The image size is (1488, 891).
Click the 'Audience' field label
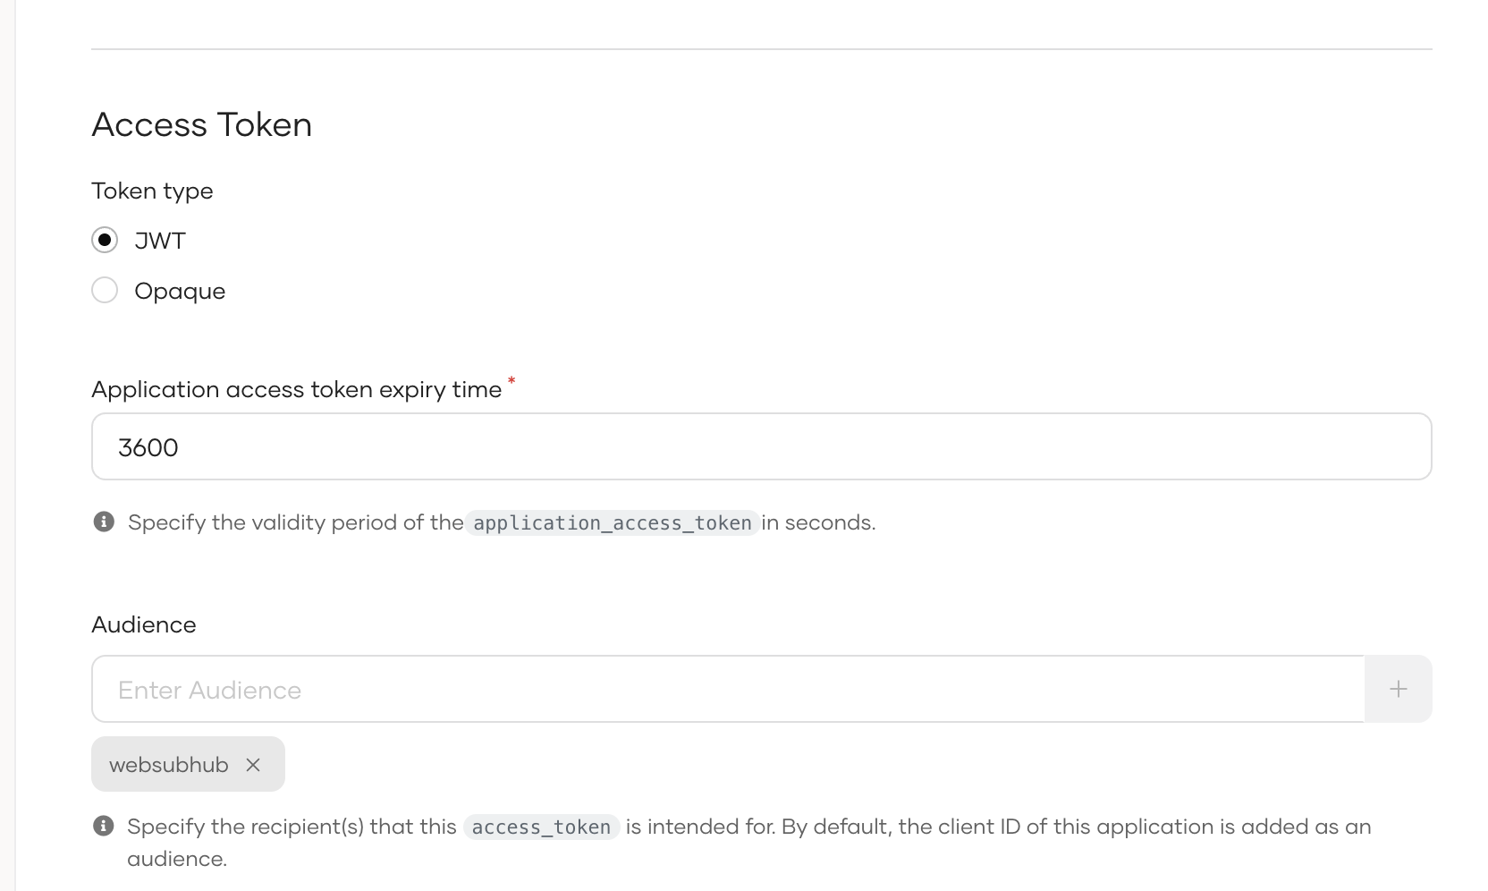tap(143, 624)
